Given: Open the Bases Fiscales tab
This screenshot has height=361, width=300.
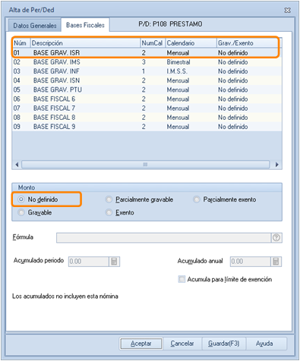Looking at the screenshot, I should 85,25.
